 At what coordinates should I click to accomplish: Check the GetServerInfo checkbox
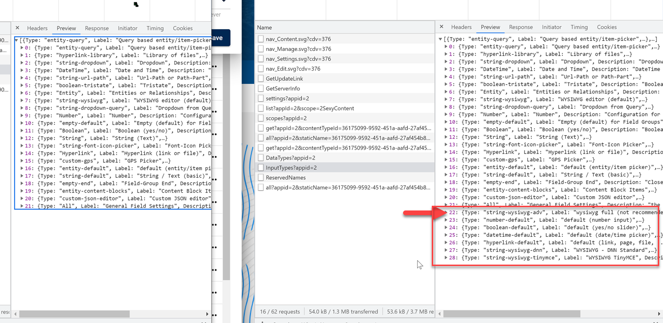pos(260,88)
